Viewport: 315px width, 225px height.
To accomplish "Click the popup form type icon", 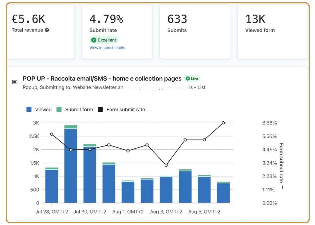I will (x=15, y=82).
